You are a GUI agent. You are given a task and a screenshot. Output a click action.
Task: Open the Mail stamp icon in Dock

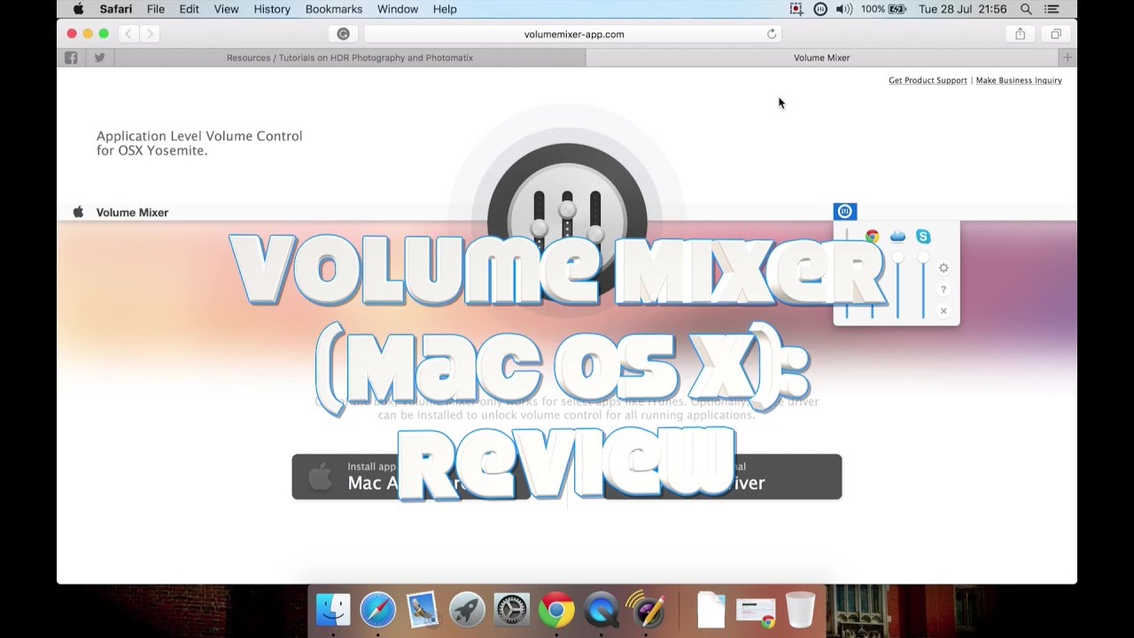click(423, 609)
